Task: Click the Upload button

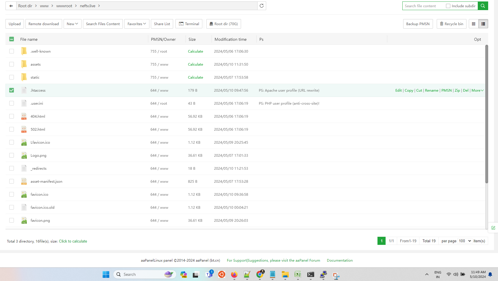Action: 15,24
